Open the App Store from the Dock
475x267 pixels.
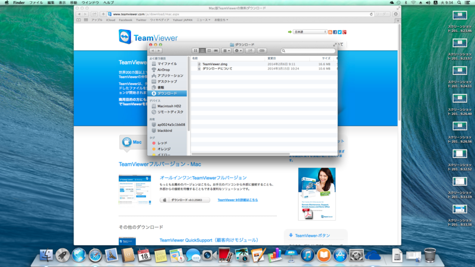[x=340, y=255]
